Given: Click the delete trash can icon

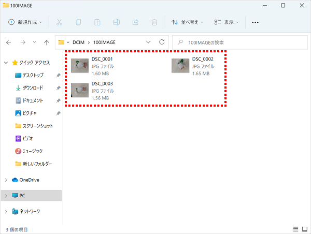Looking at the screenshot, I should pyautogui.click(x=154, y=22).
